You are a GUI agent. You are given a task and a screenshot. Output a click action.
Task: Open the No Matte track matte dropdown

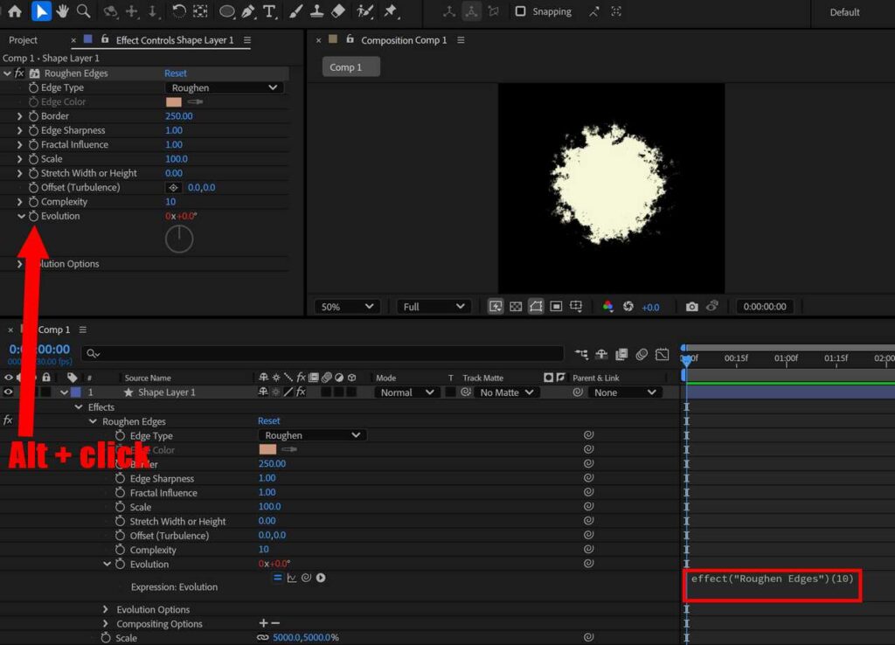coord(506,392)
